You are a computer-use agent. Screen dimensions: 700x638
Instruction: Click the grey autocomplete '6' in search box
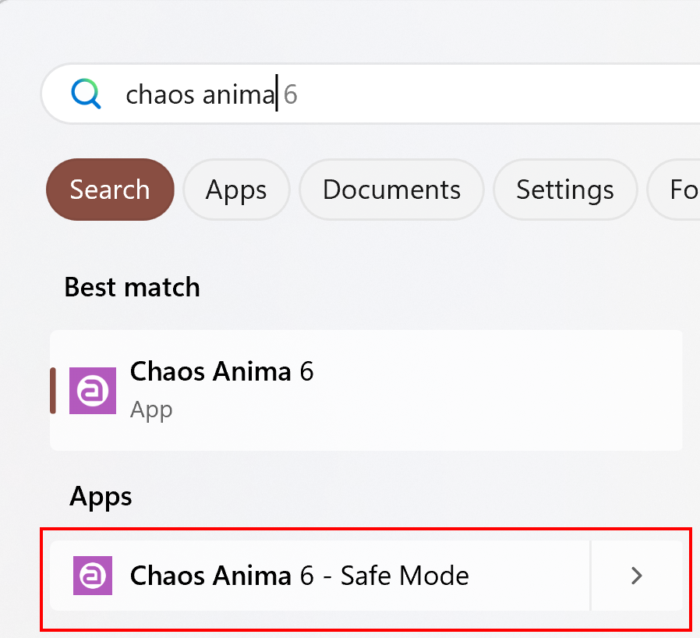pyautogui.click(x=291, y=94)
